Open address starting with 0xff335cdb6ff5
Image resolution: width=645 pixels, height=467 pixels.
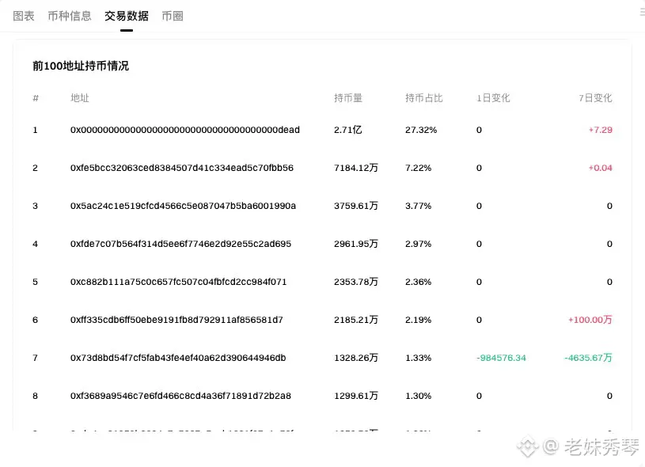pos(176,320)
